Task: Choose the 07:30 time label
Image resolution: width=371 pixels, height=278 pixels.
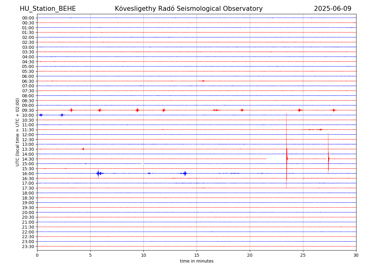Action: 28,91
